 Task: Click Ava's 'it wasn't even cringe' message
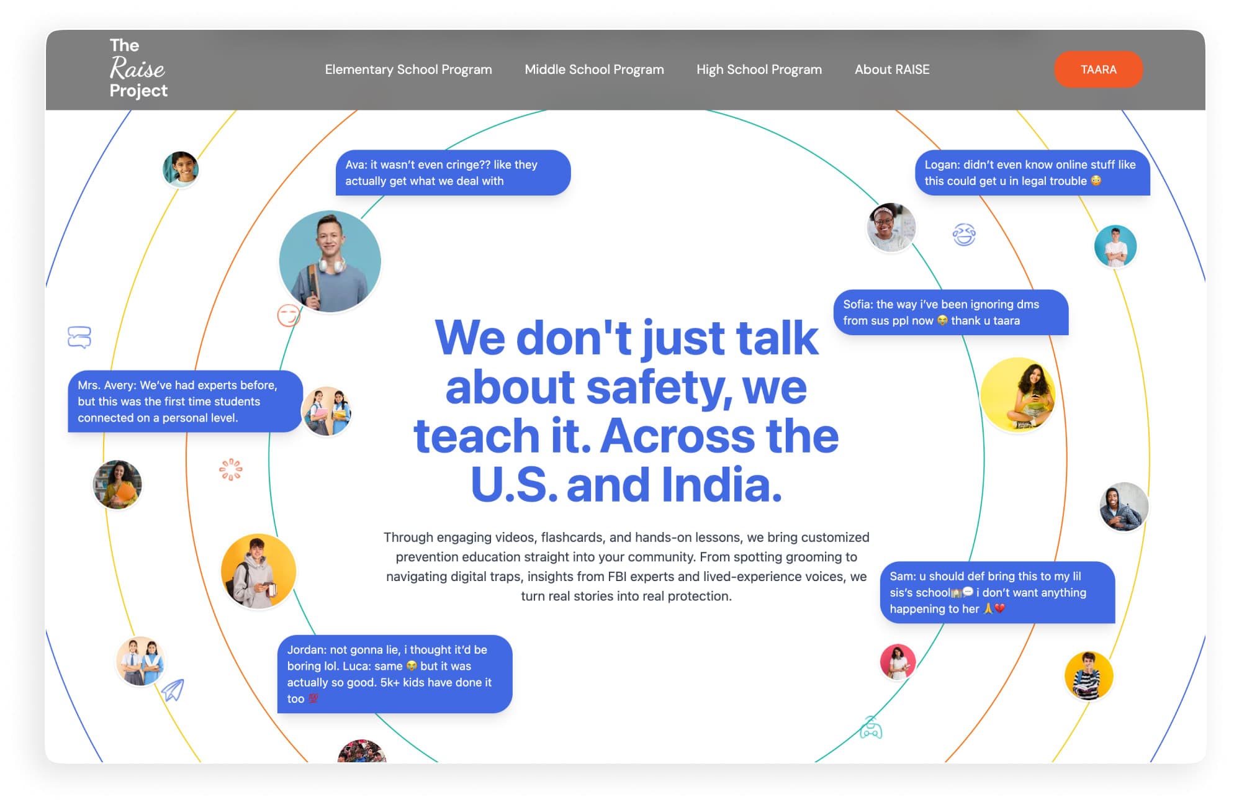click(453, 173)
